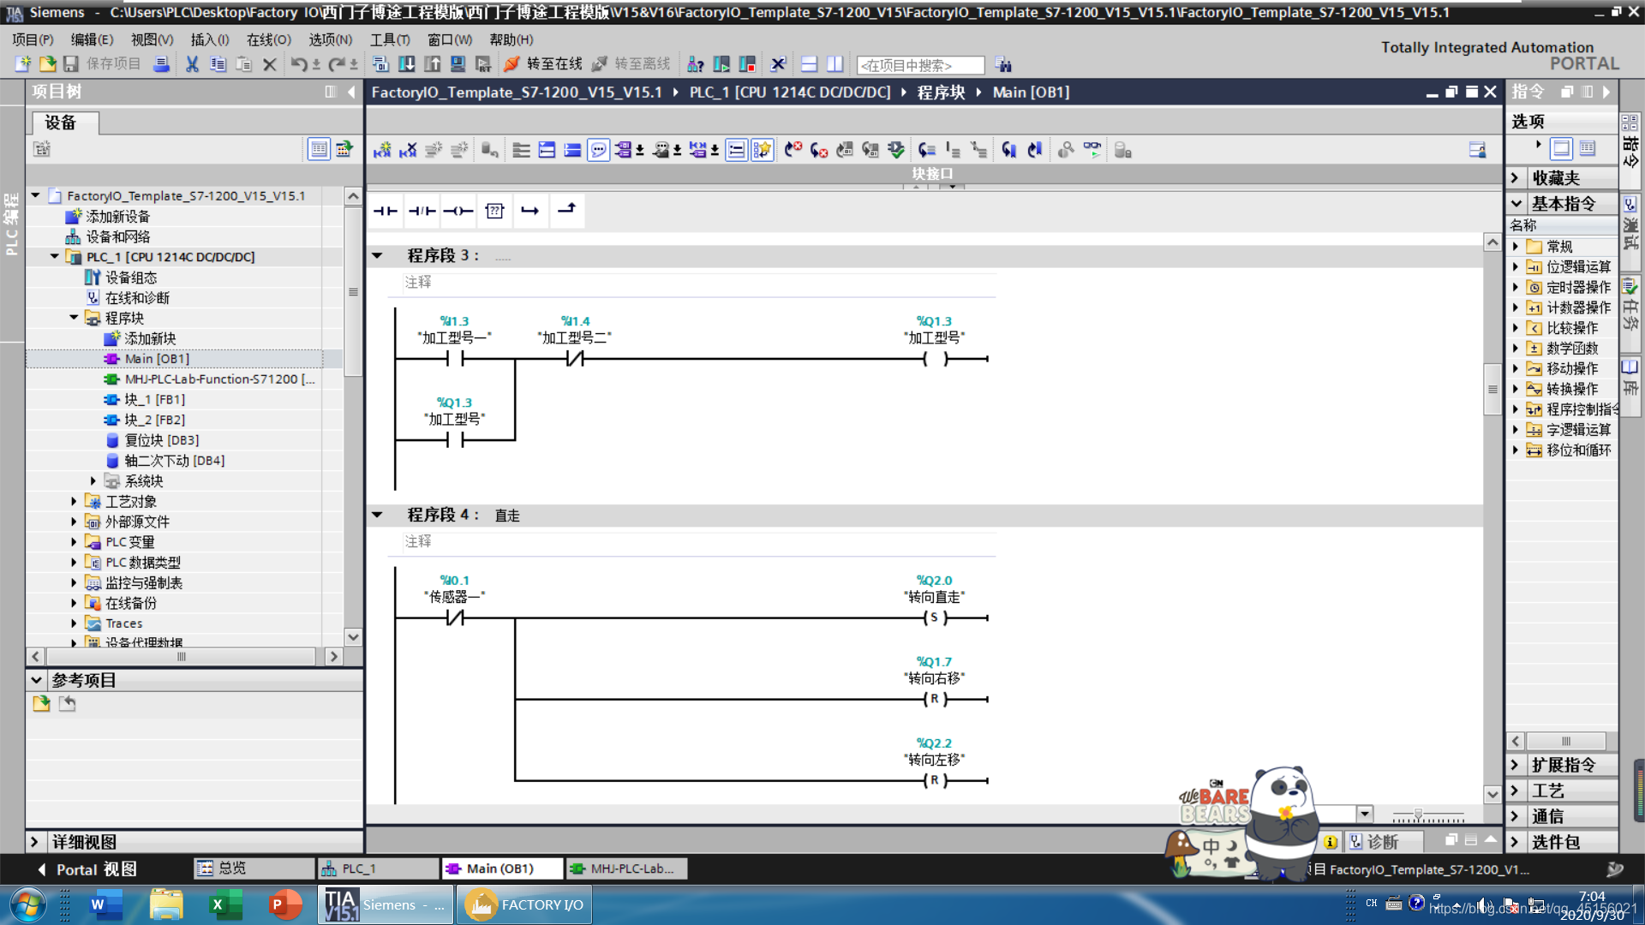Screen dimensions: 1645x925
Task: Switch to MHJ-PLC-Lab editor tab
Action: click(626, 868)
